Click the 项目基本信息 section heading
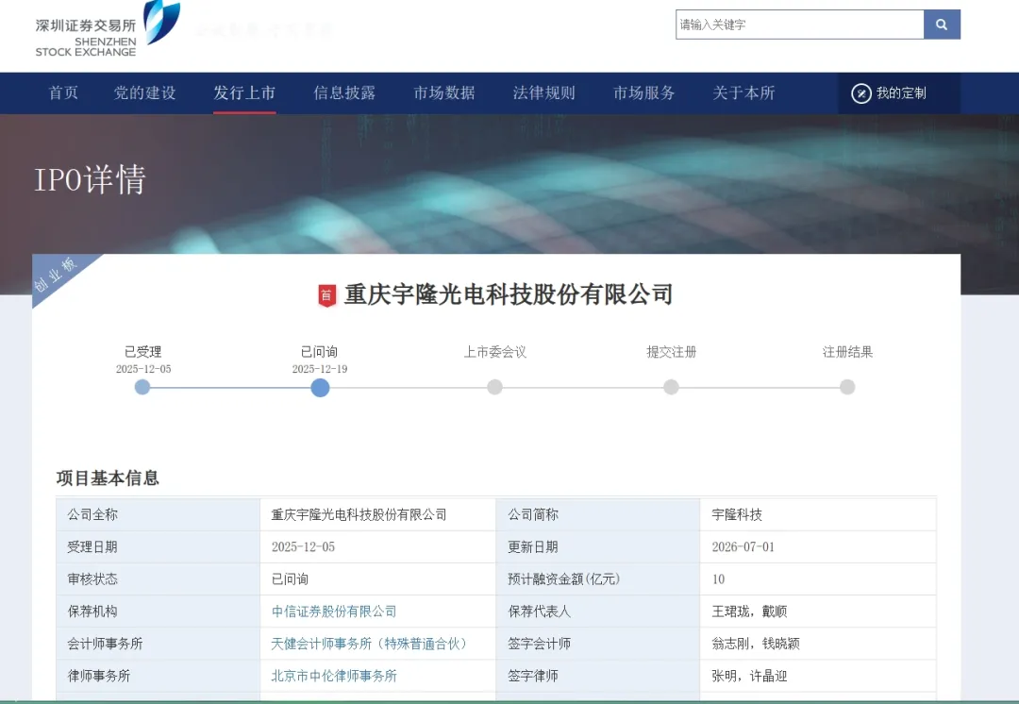1019x704 pixels. click(x=108, y=478)
